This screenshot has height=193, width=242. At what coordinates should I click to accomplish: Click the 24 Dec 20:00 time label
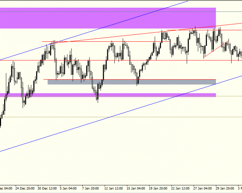click(x=25, y=188)
